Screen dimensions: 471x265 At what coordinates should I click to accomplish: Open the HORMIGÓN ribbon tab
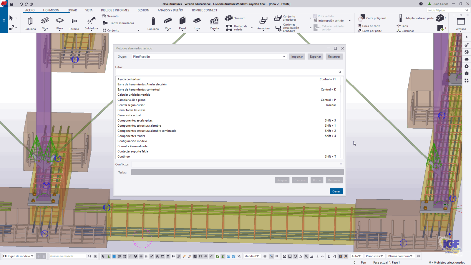pyautogui.click(x=51, y=10)
